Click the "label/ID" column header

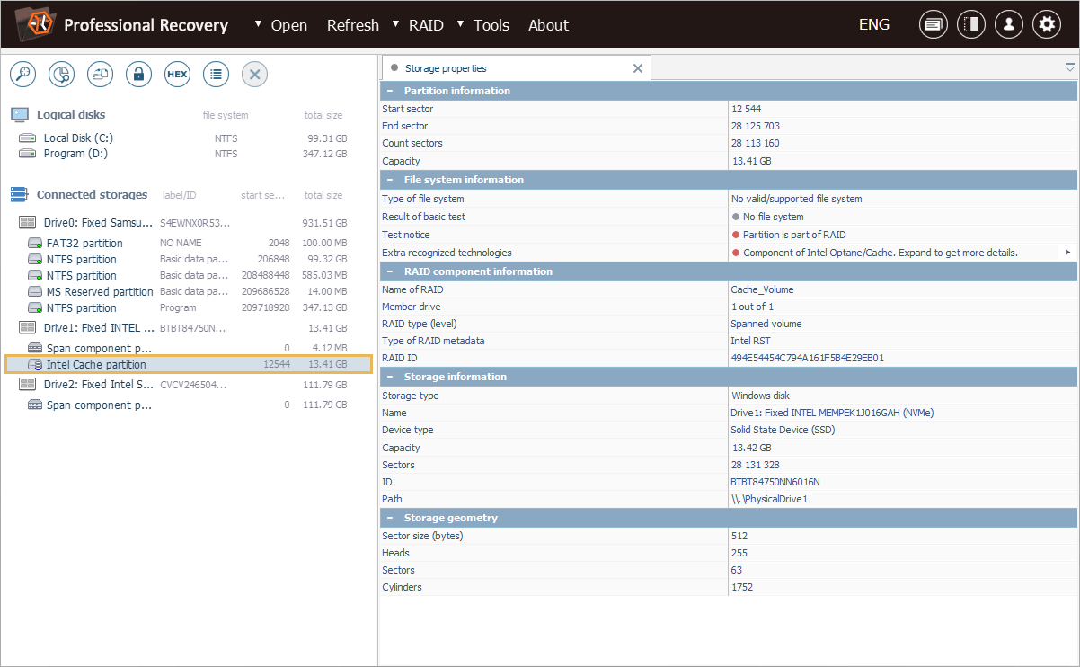(180, 195)
